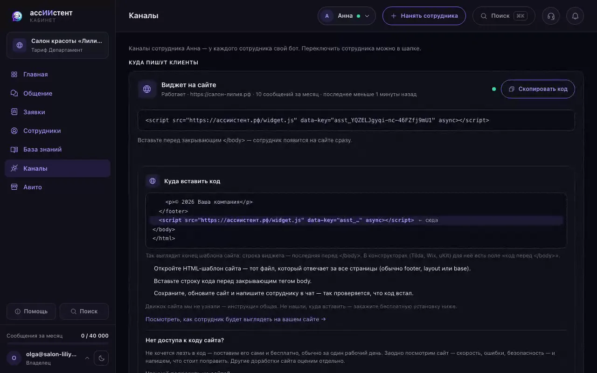Click the База знаний book icon

click(14, 150)
